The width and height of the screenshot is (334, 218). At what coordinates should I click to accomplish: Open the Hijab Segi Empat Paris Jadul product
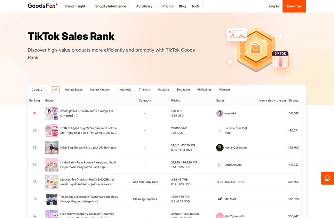click(x=89, y=147)
